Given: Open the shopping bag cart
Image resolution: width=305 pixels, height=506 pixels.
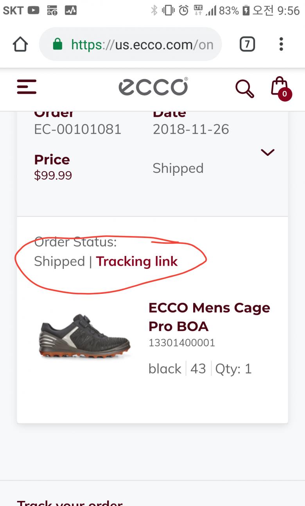Looking at the screenshot, I should click(280, 88).
